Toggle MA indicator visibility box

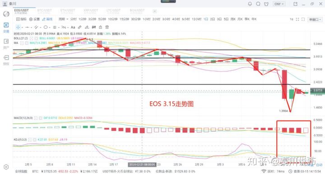point(22,43)
